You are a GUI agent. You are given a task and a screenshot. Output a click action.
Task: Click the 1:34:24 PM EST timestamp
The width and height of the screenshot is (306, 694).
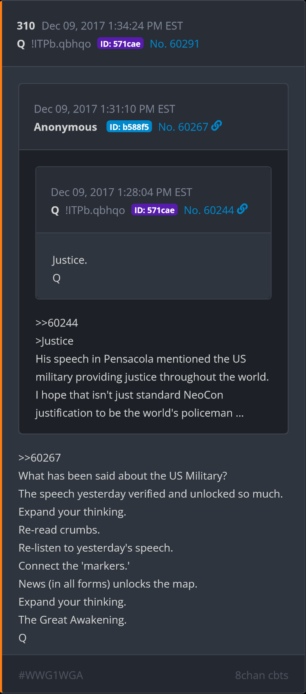pyautogui.click(x=145, y=26)
